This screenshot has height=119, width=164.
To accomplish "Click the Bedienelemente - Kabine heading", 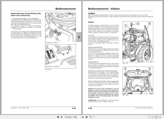I will click(104, 9).
